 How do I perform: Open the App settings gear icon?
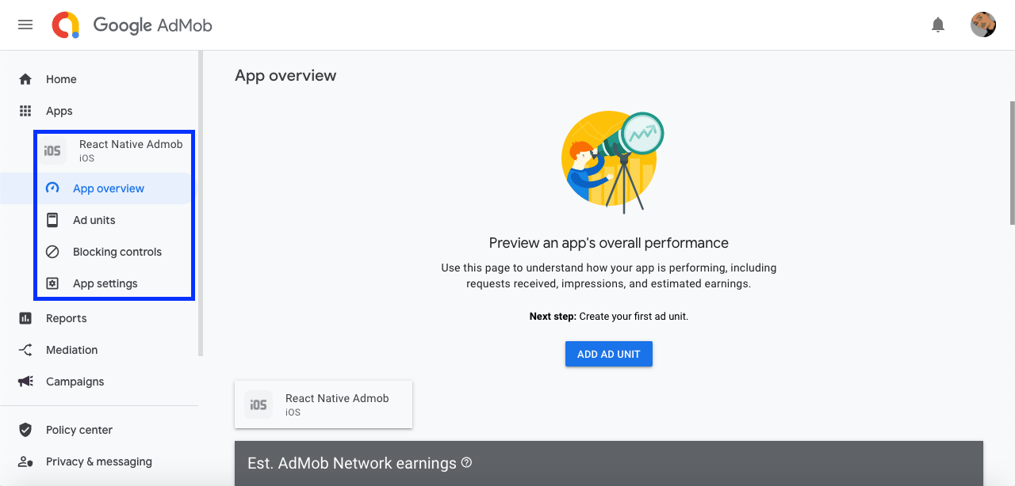pyautogui.click(x=52, y=283)
